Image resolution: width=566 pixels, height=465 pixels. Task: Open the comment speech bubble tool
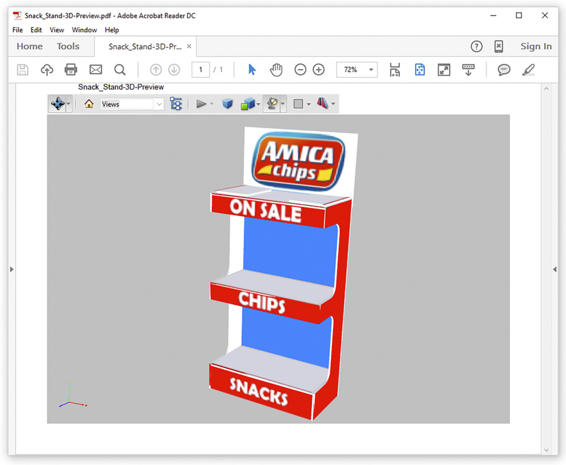[x=504, y=70]
